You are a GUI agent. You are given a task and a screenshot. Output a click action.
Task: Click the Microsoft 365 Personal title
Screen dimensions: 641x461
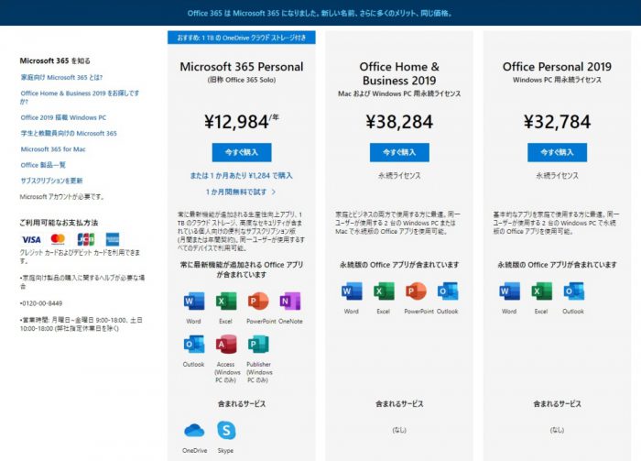242,67
